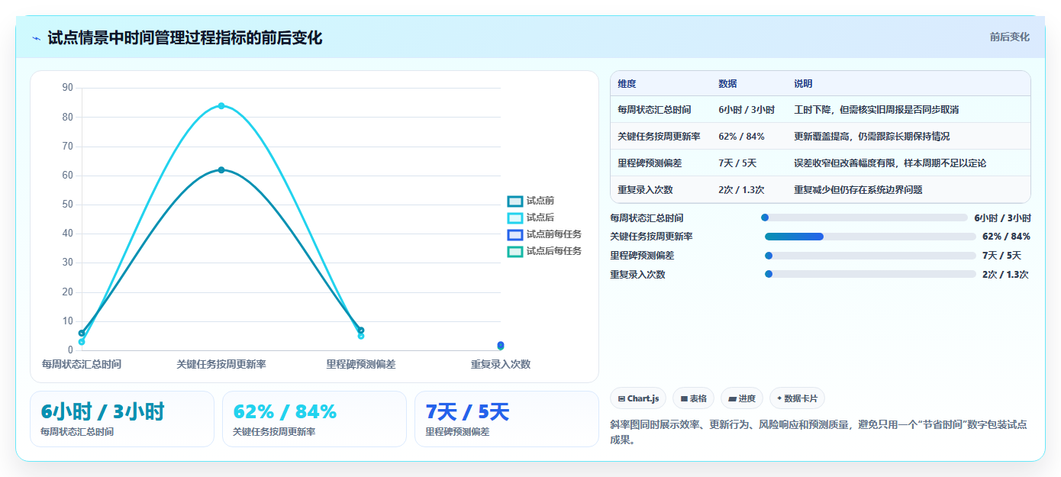Viewport: 1061px width, 477px height.
Task: Toggle the 试点后 legend entry
Action: tap(530, 218)
